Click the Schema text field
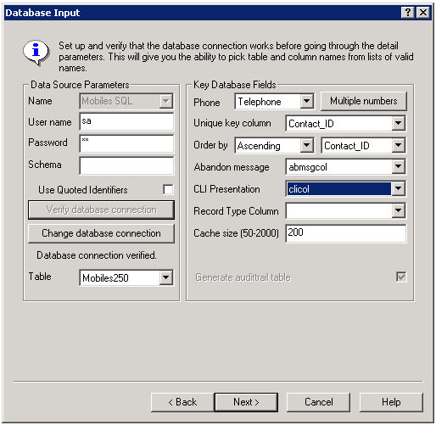Image resolution: width=436 pixels, height=425 pixels. pos(126,165)
